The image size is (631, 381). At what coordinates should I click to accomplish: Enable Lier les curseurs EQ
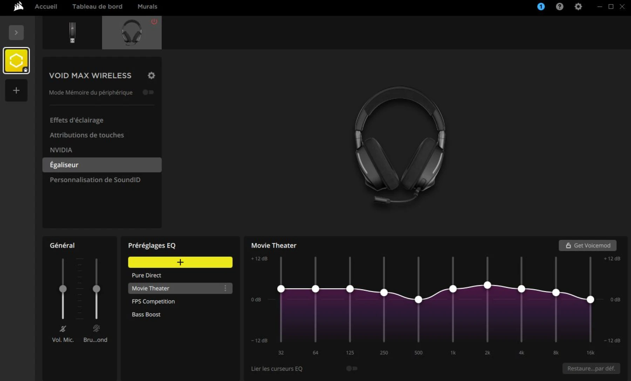pyautogui.click(x=352, y=368)
